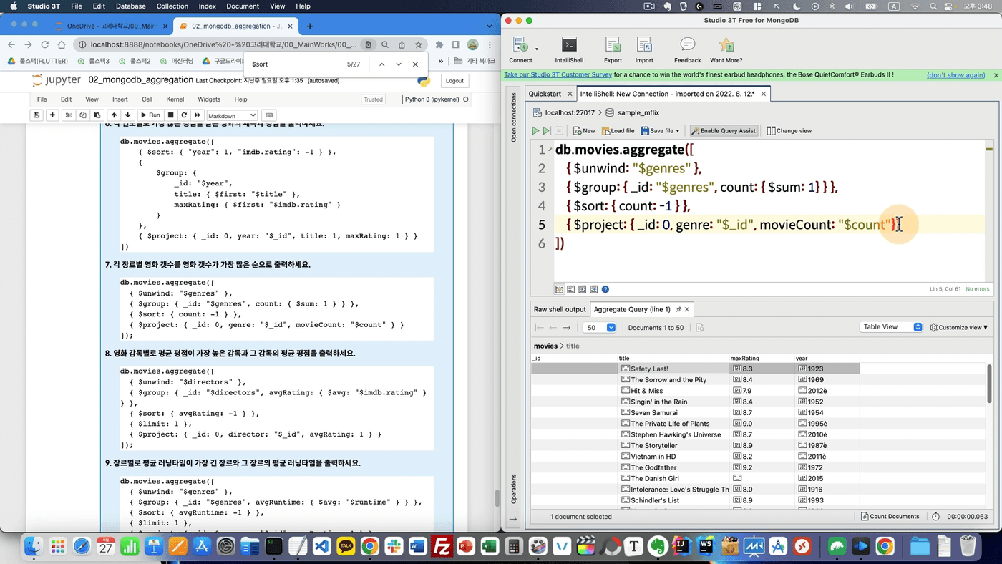The width and height of the screenshot is (1002, 564).
Task: Switch to the Raw shell output tab
Action: [560, 309]
